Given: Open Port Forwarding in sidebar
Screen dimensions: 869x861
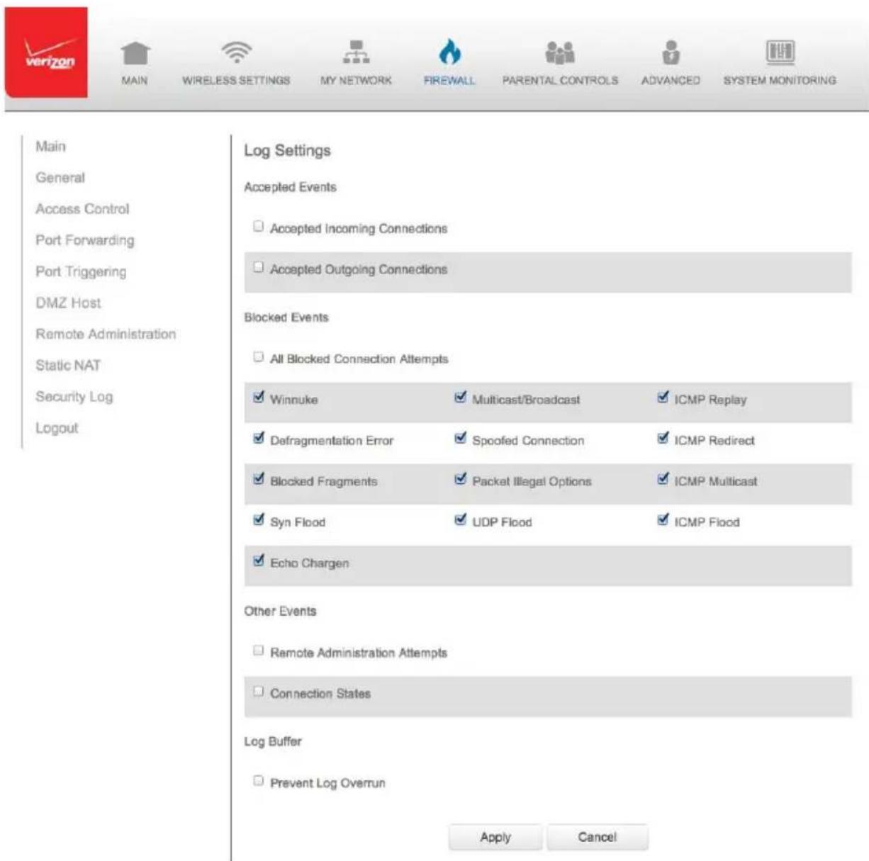Looking at the screenshot, I should (84, 240).
